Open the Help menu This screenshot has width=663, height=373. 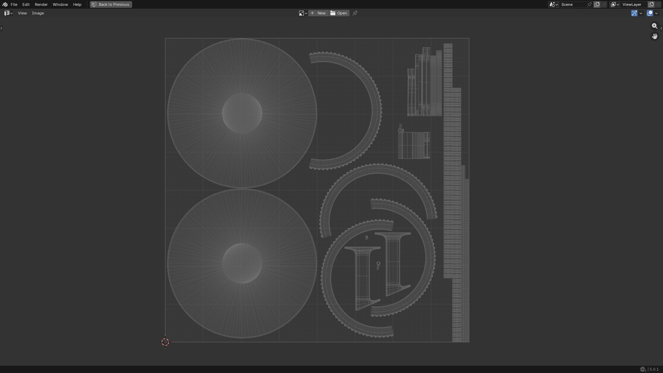77,4
